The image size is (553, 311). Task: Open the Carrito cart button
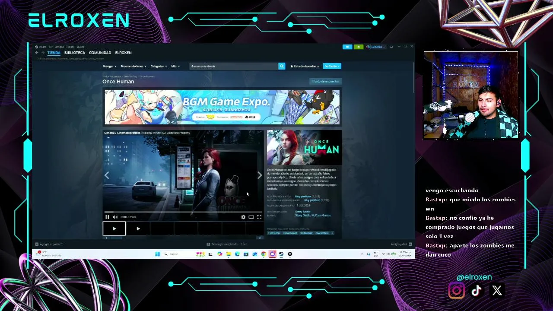[x=332, y=66]
